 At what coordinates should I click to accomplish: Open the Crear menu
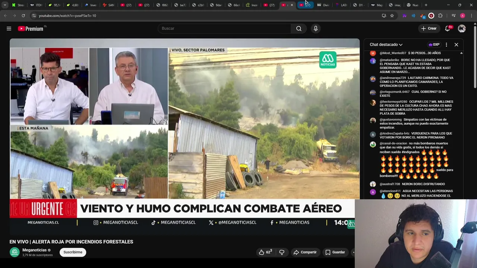pos(429,29)
